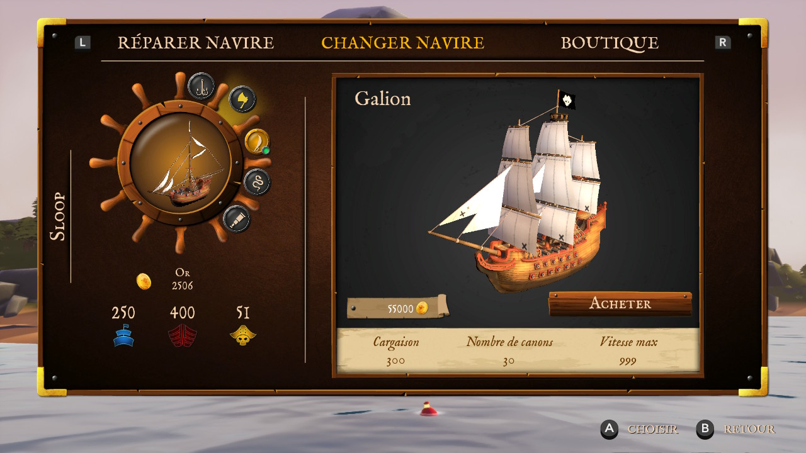The image size is (806, 453).
Task: Click the blue ship cargo stat icon
Action: [x=123, y=335]
